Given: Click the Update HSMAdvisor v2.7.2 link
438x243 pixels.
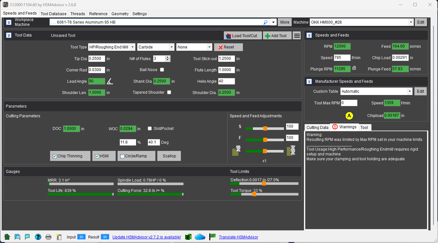Looking at the screenshot, I should coord(147,237).
